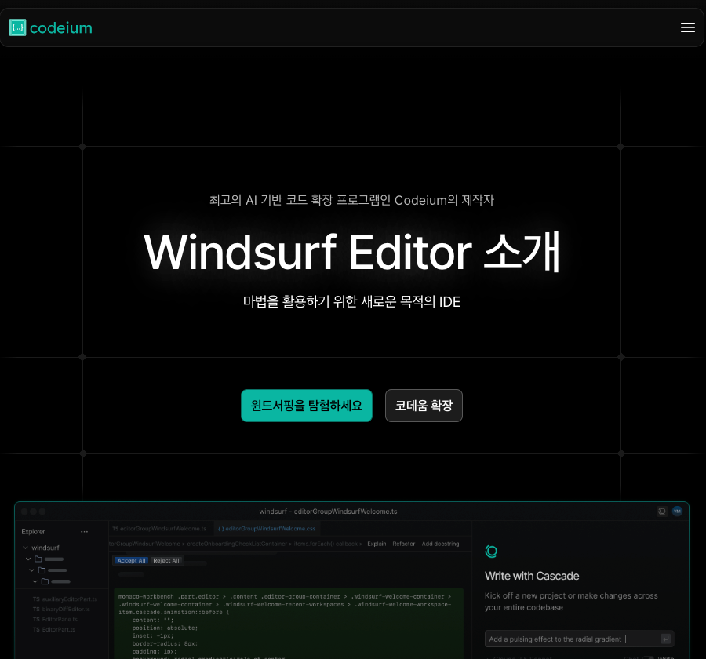Click the Windsurf Editor 소개 headline
706x659 pixels.
pos(352,251)
